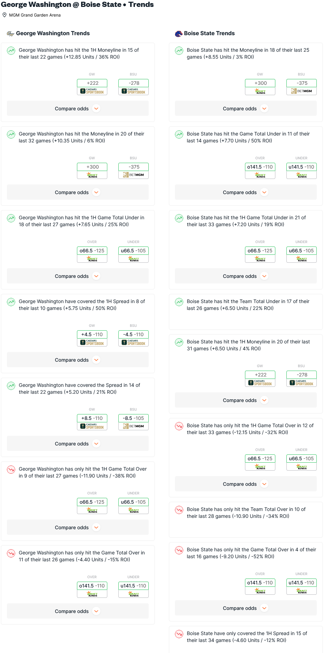Expand Compare odds under Boise State Moneyline trend

coord(246,109)
